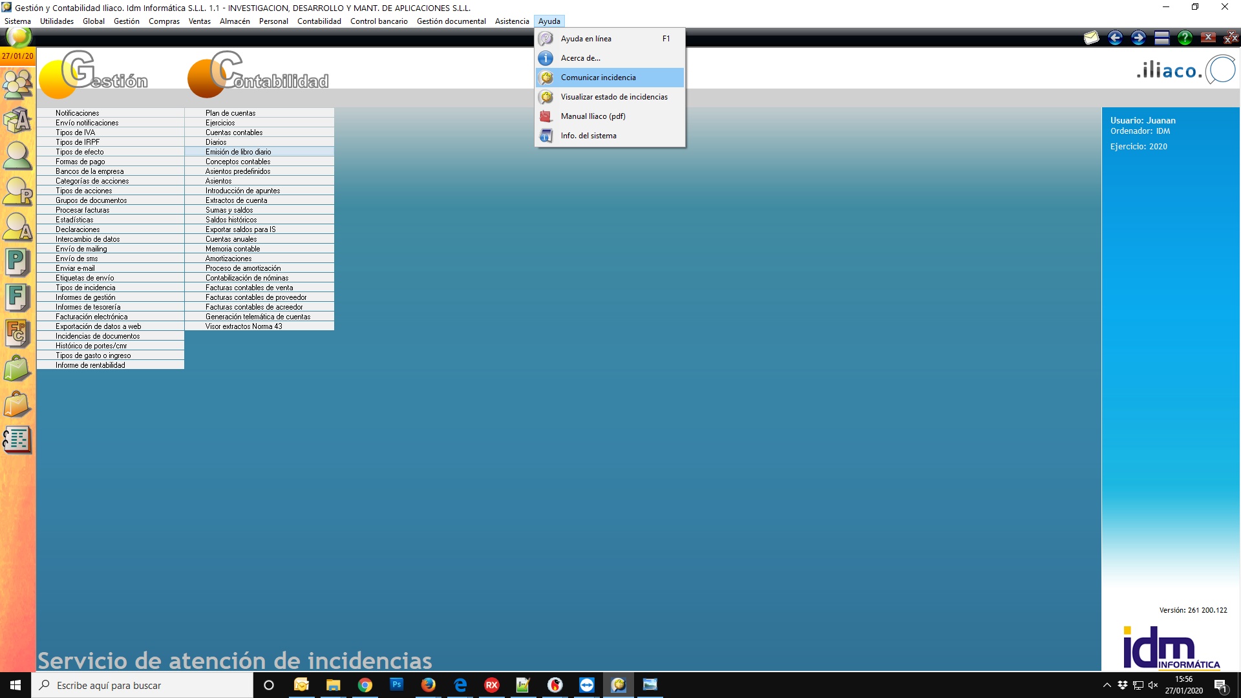Screen dimensions: 1241x698
Task: Open Procesar facturas
Action: [x=111, y=210]
